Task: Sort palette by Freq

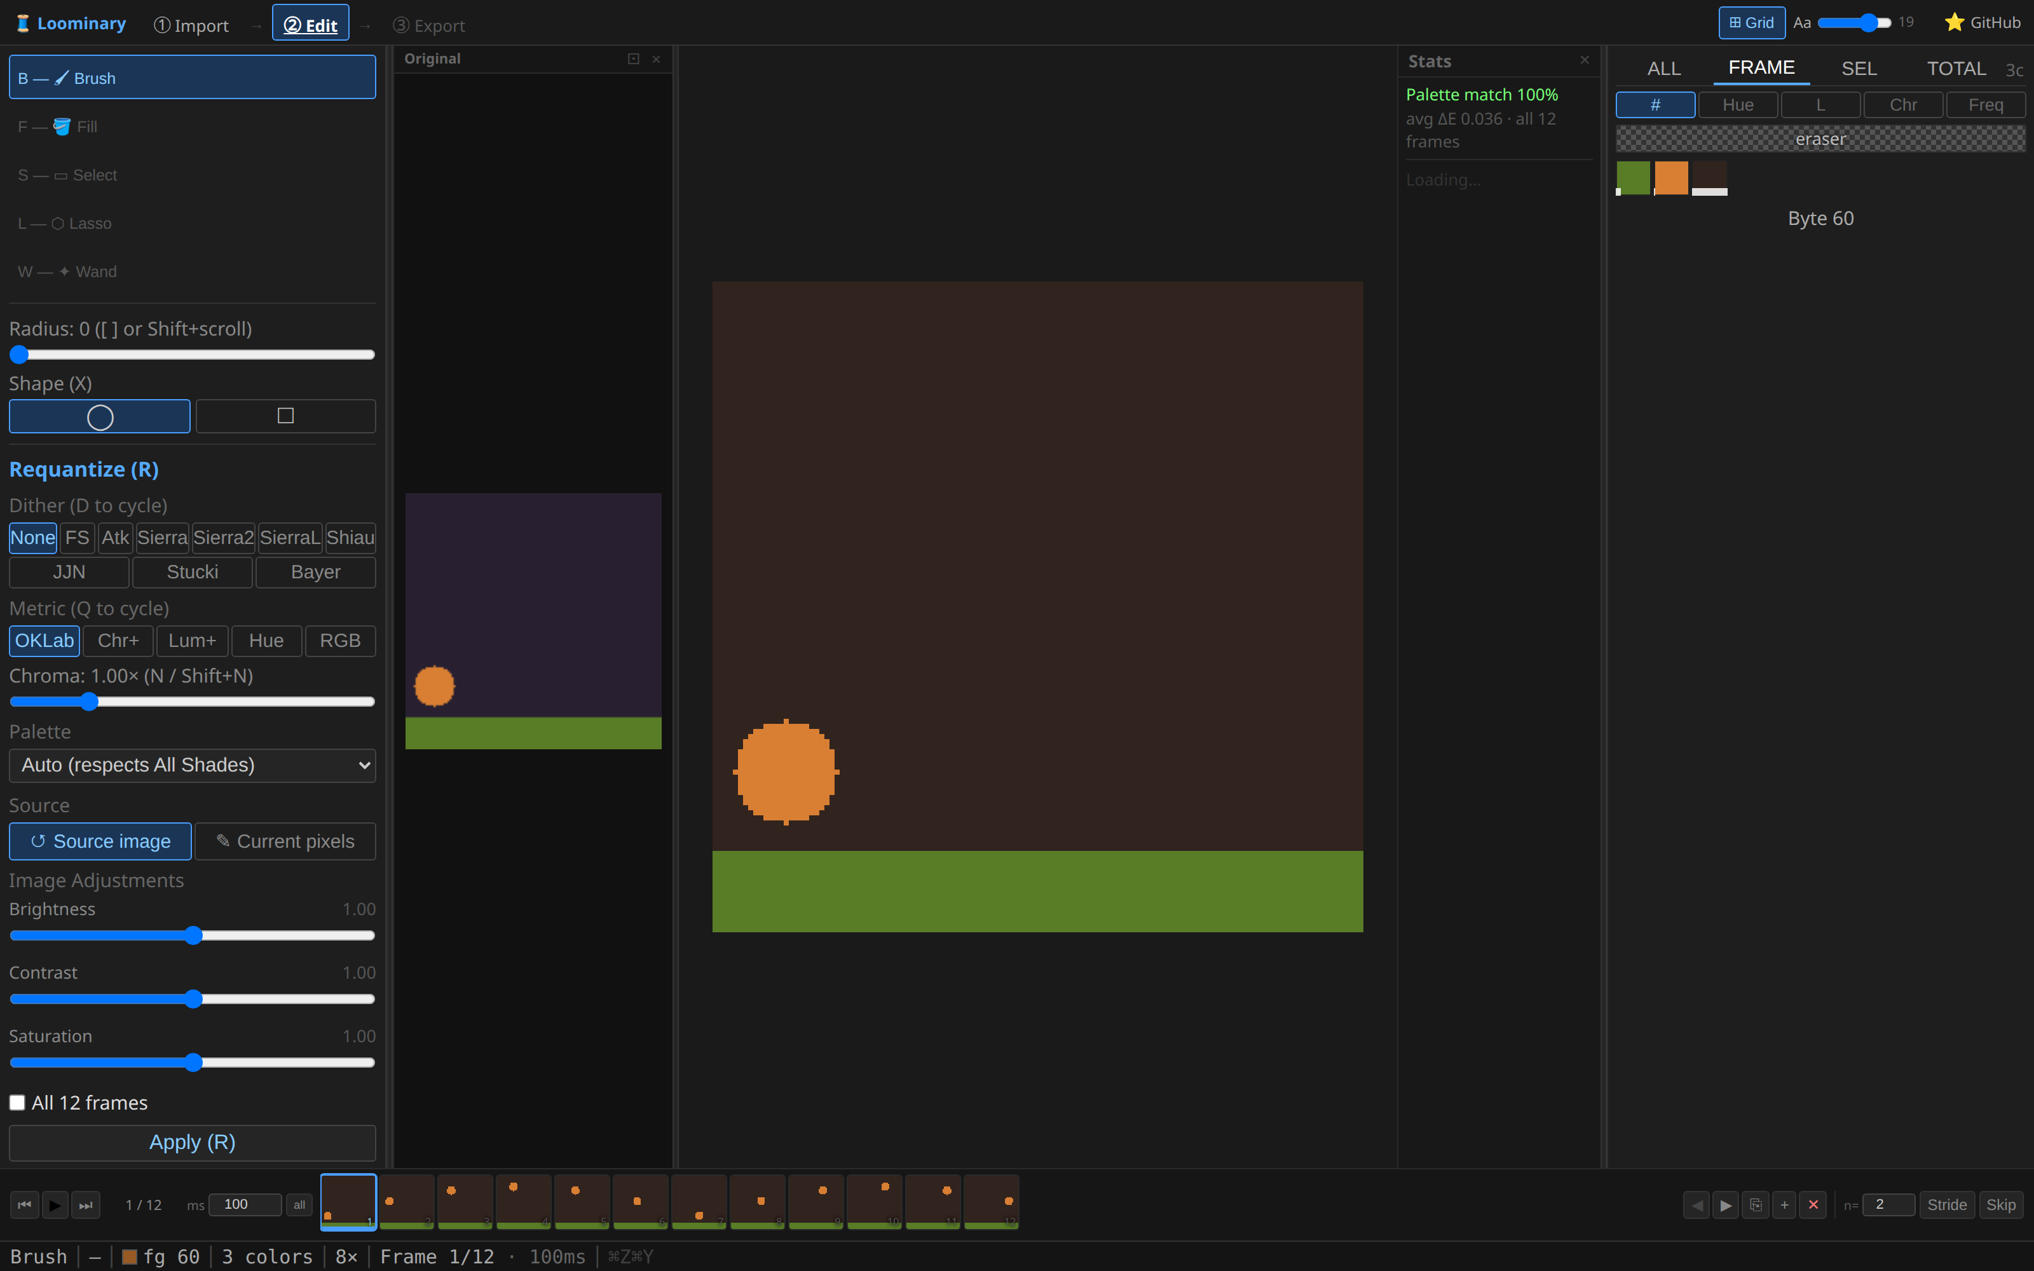Action: click(x=1985, y=105)
